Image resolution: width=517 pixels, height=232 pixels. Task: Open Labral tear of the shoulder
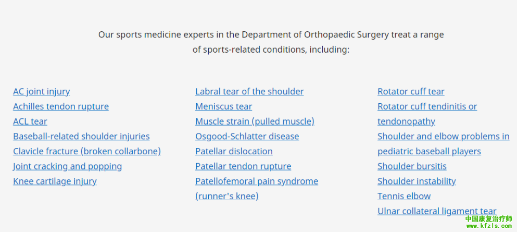click(249, 91)
